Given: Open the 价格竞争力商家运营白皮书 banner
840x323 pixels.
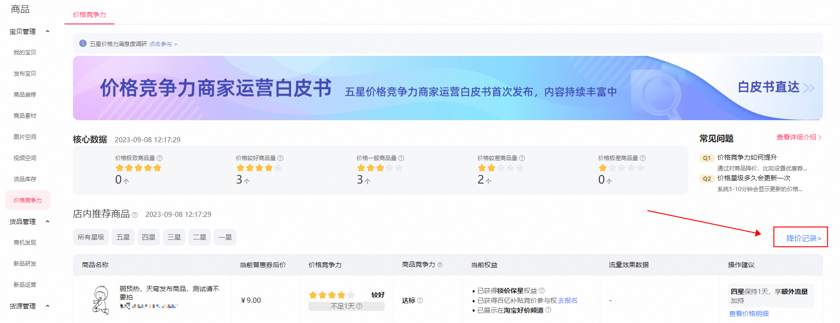Looking at the screenshot, I should [x=448, y=88].
